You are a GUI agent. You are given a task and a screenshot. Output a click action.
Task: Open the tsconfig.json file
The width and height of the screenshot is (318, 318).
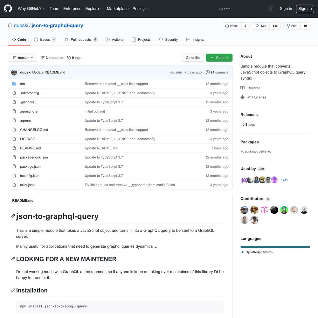(x=30, y=176)
